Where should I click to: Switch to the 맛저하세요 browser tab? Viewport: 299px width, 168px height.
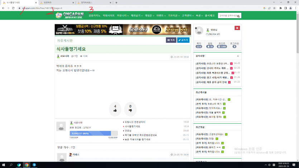tap(94, 3)
